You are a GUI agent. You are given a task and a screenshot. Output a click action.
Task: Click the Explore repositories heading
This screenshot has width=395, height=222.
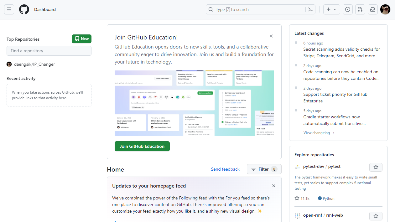pos(314,155)
